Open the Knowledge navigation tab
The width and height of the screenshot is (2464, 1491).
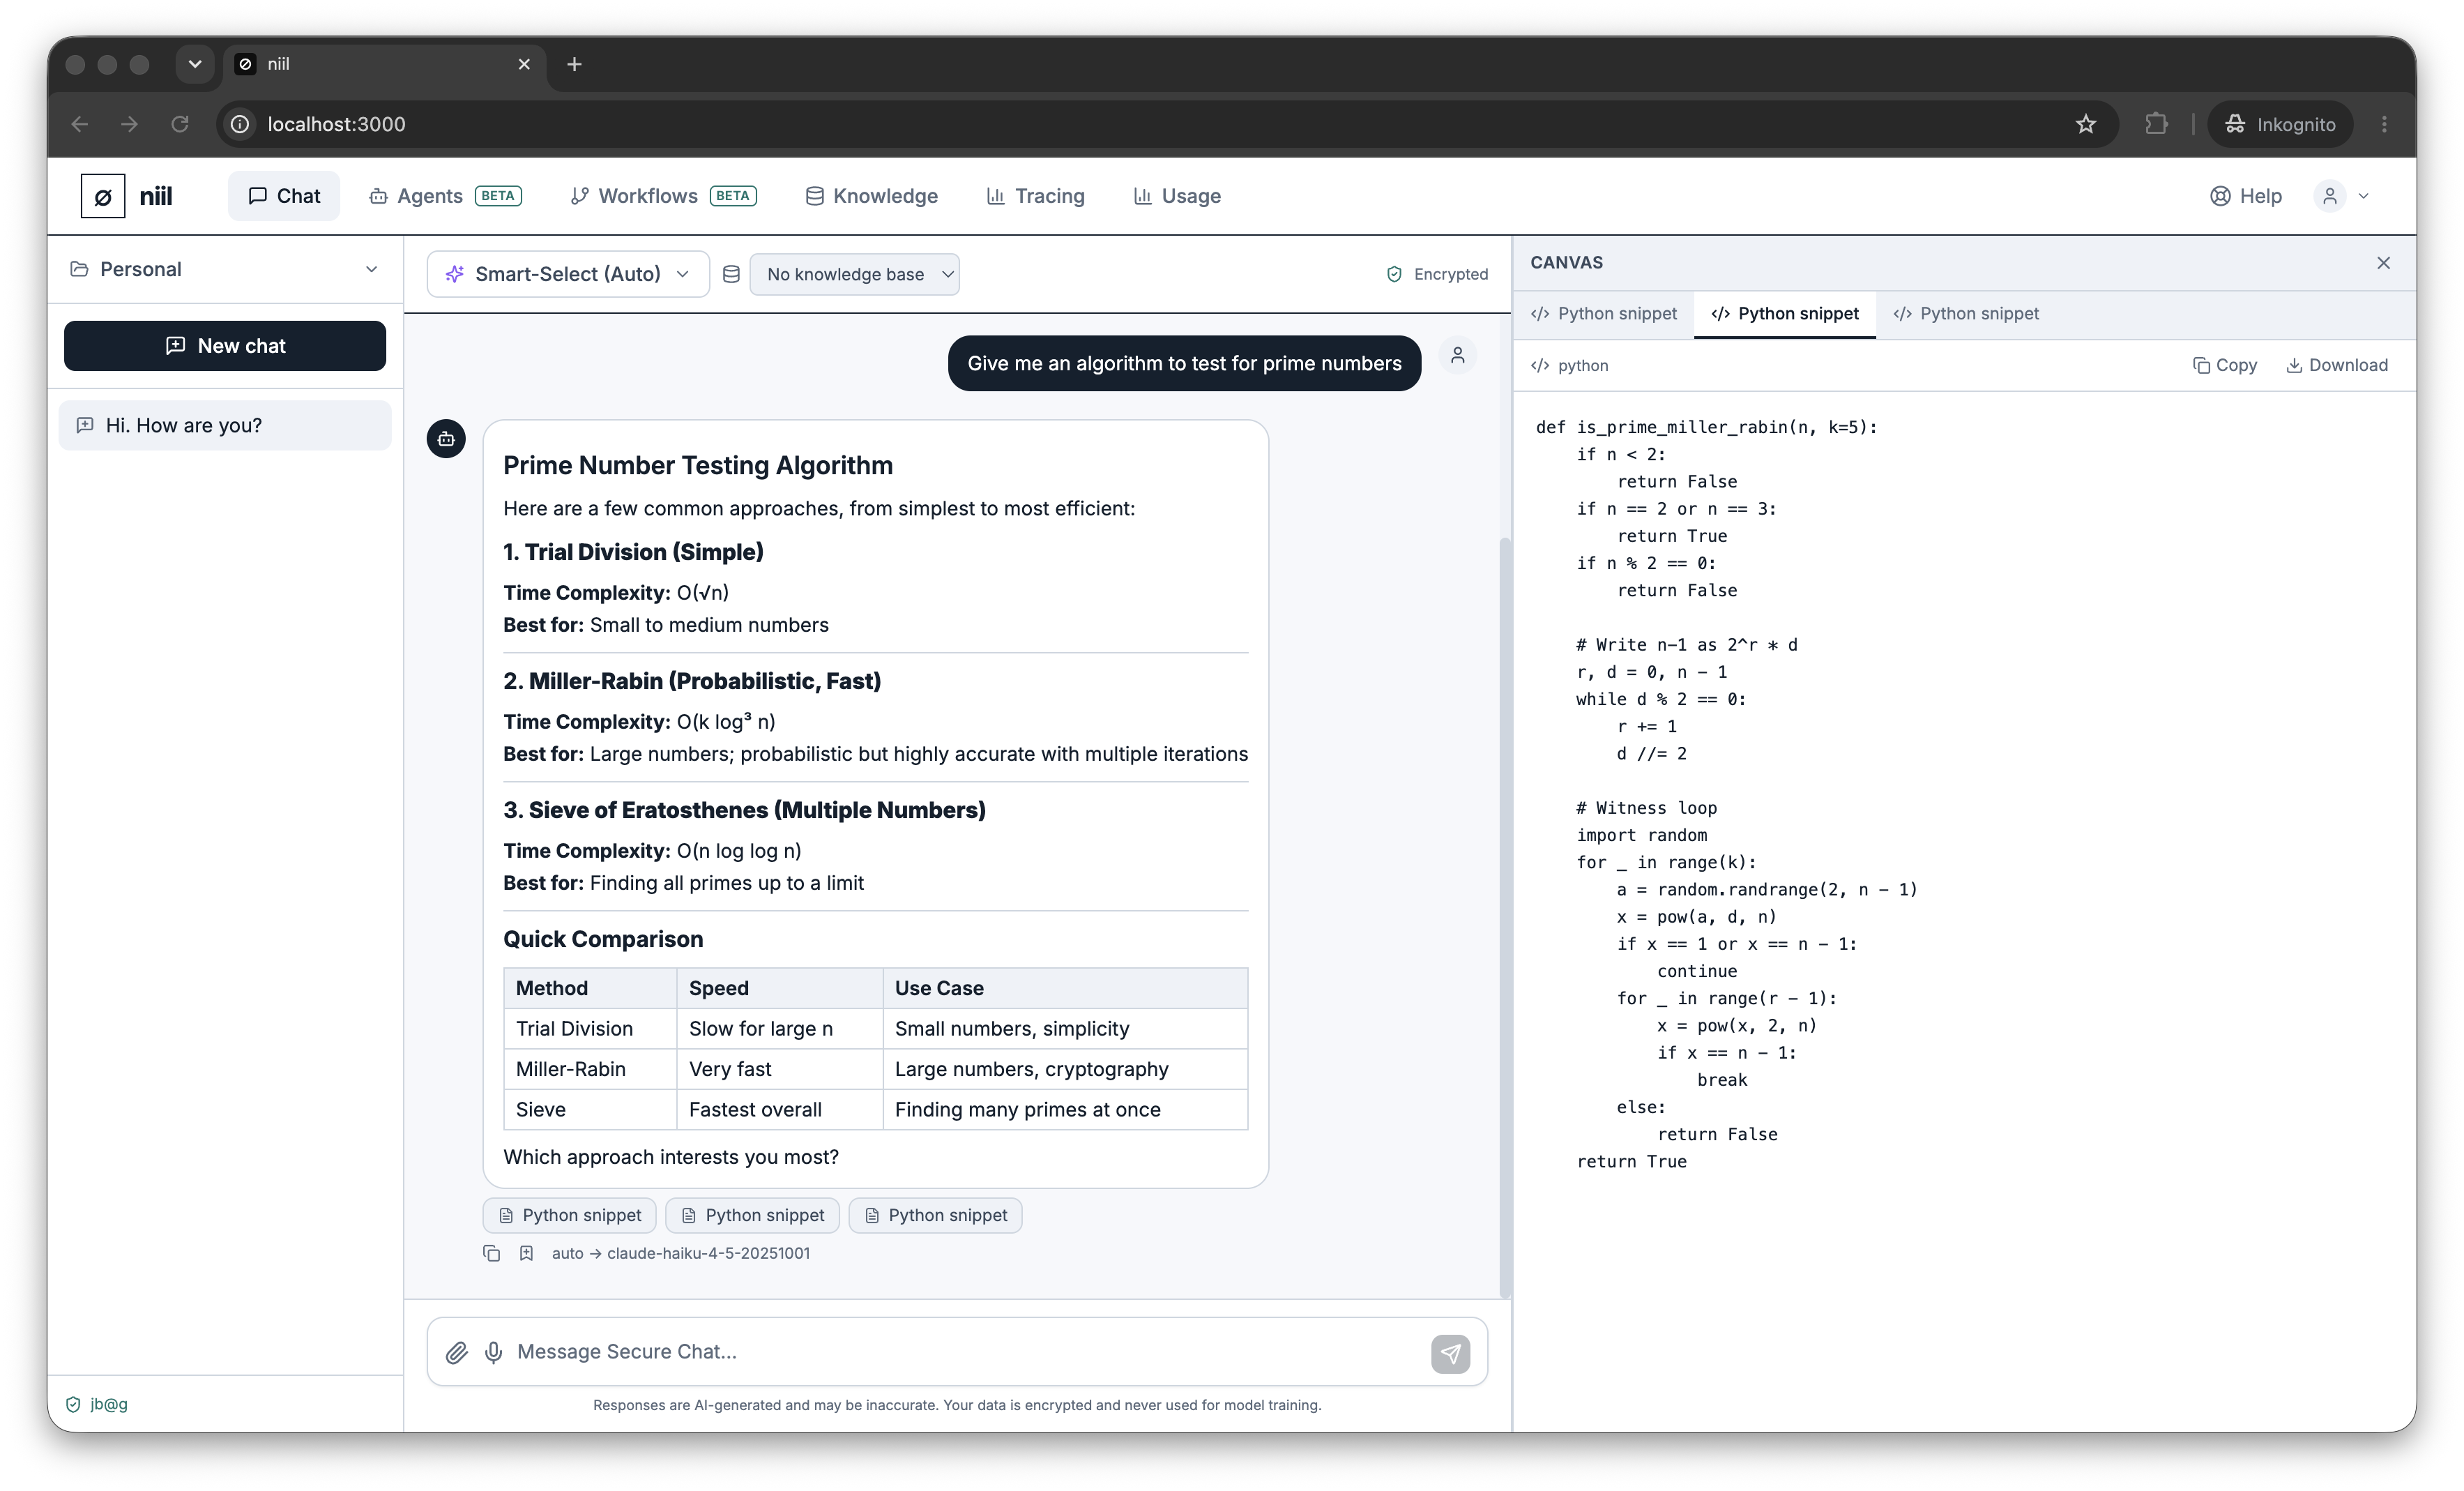[x=871, y=196]
